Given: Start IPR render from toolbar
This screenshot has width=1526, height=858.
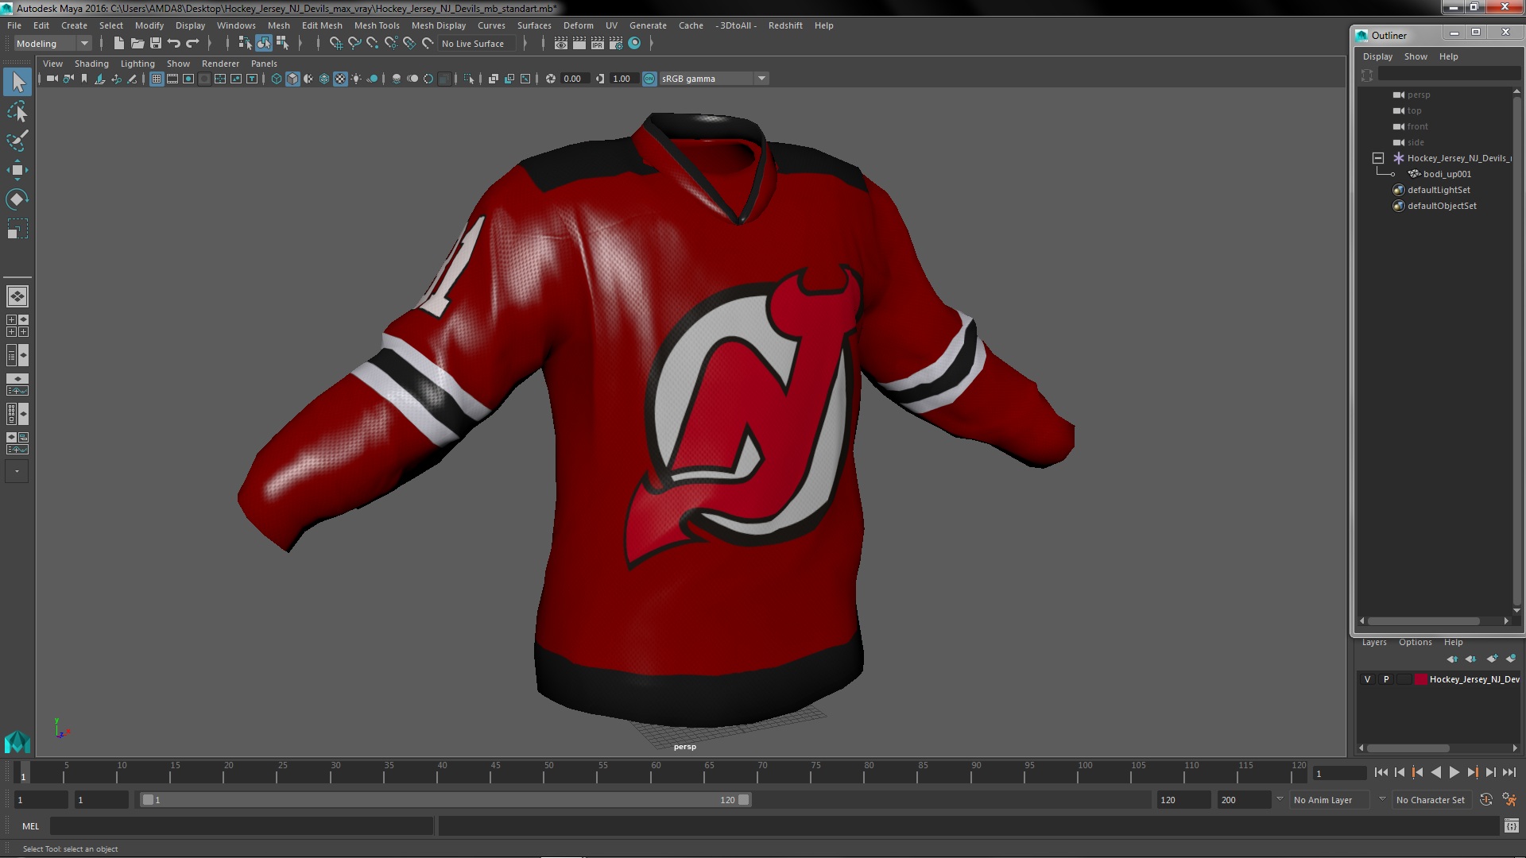Looking at the screenshot, I should [598, 44].
